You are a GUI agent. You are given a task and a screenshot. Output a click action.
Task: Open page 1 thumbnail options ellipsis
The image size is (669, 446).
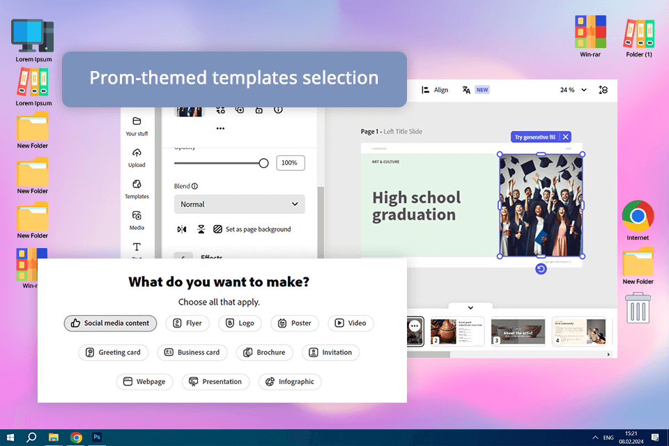[414, 326]
